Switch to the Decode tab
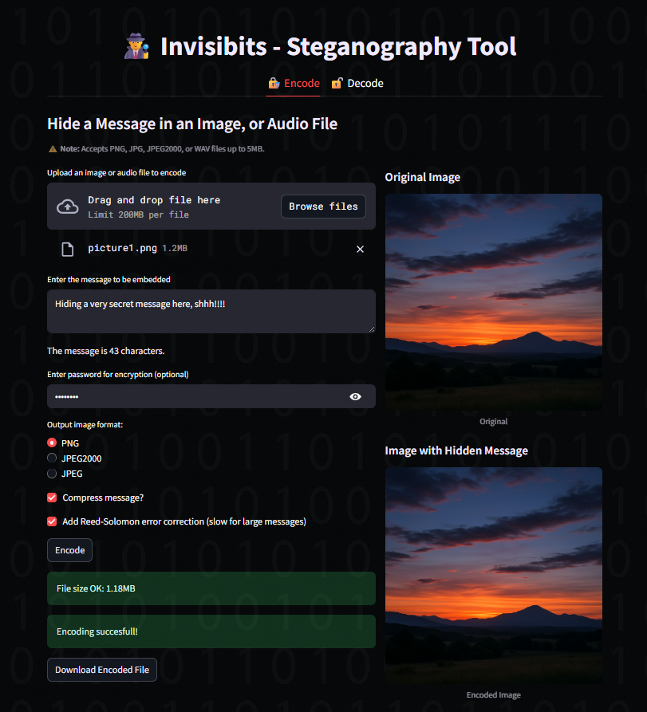The height and width of the screenshot is (712, 647). click(357, 83)
